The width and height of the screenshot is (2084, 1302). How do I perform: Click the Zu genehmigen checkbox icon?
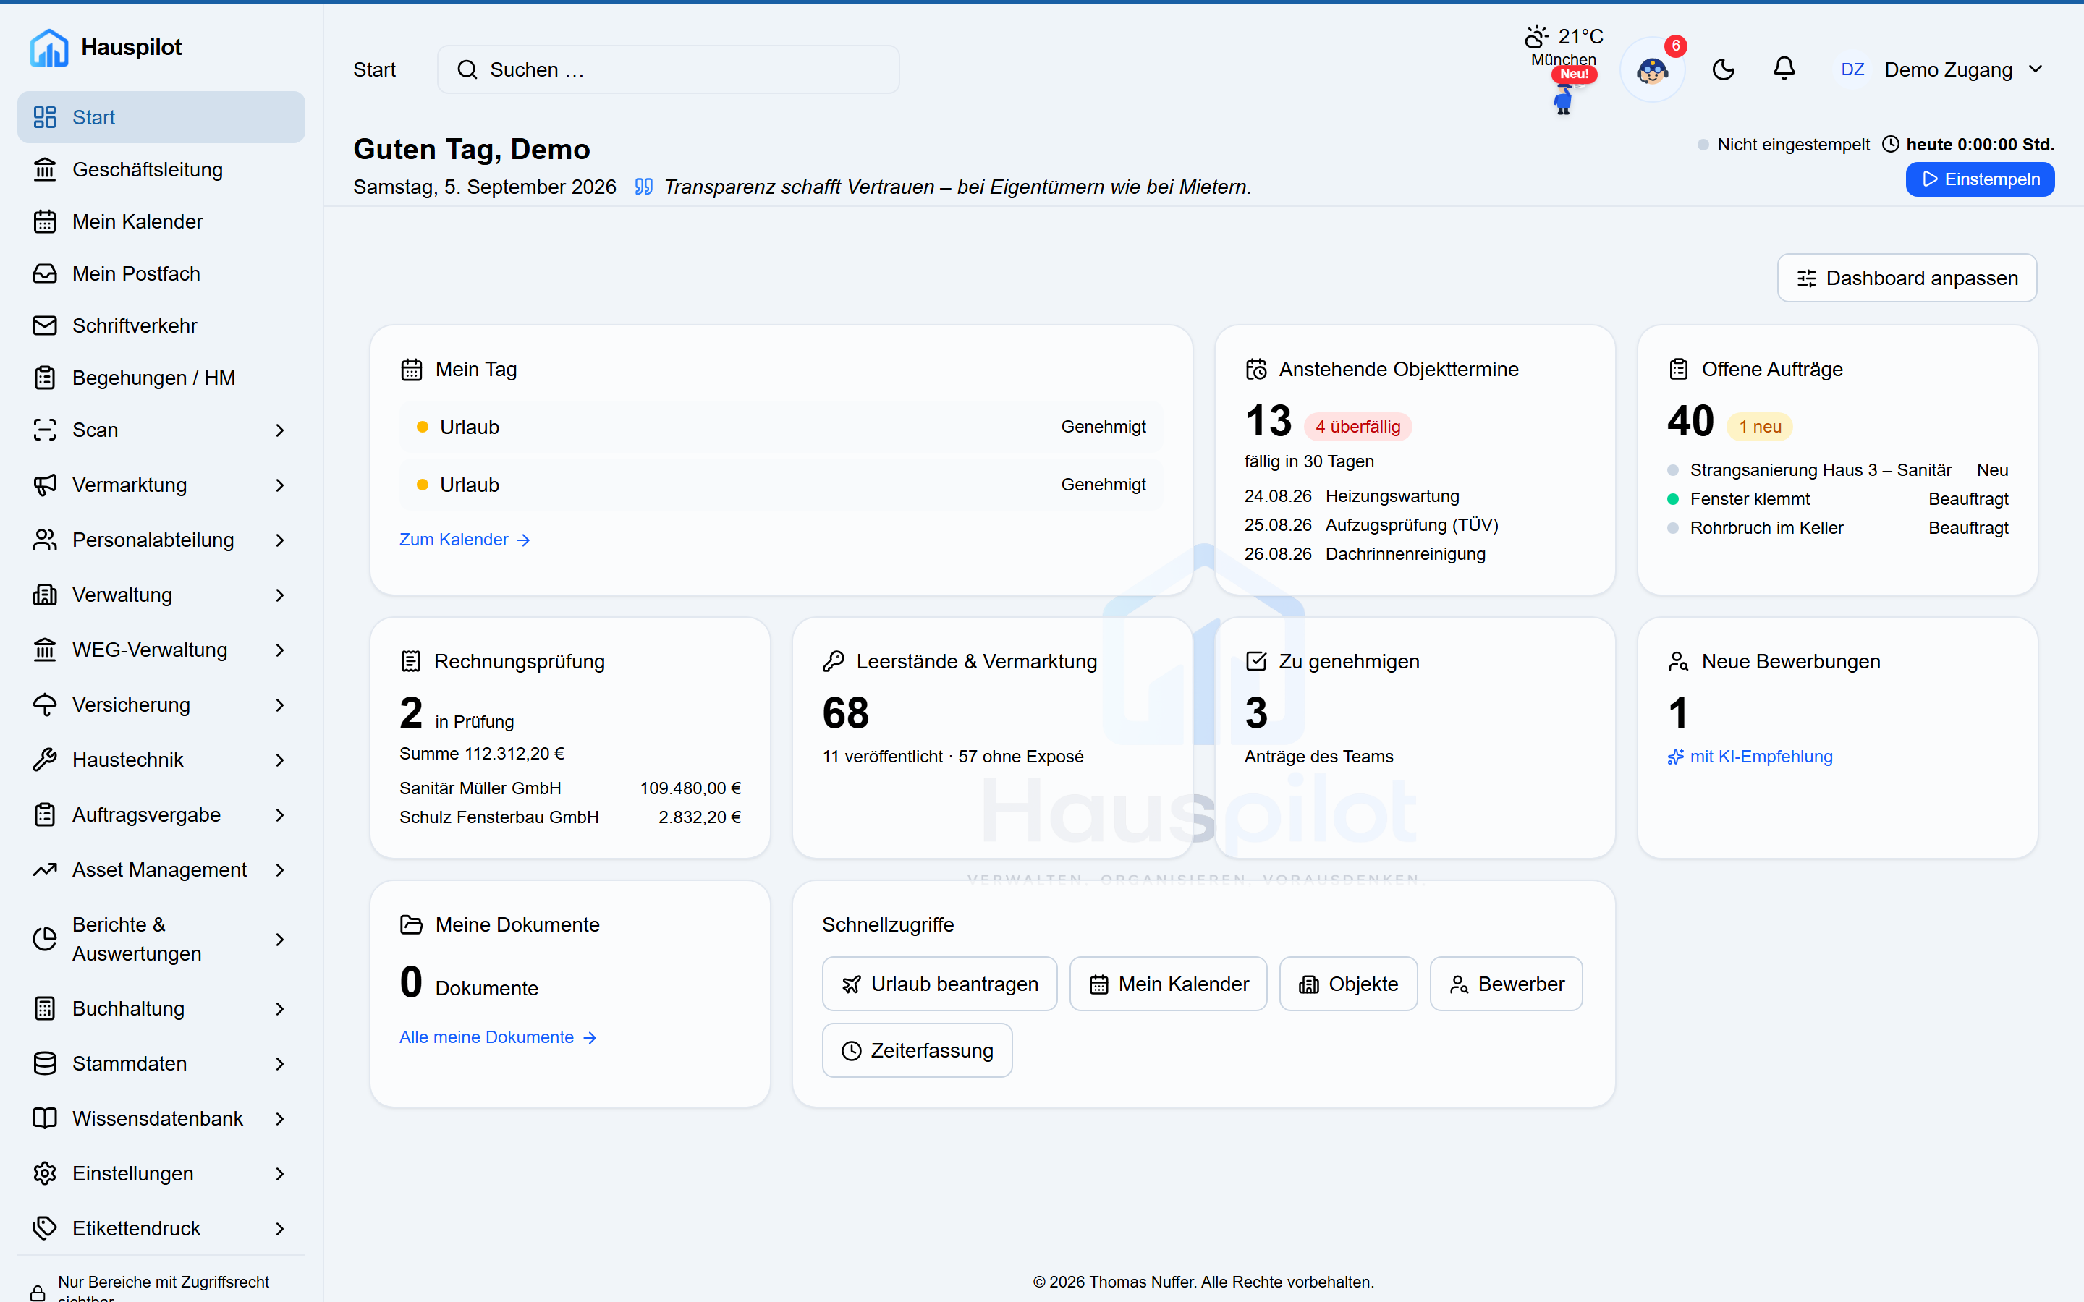[x=1256, y=661]
